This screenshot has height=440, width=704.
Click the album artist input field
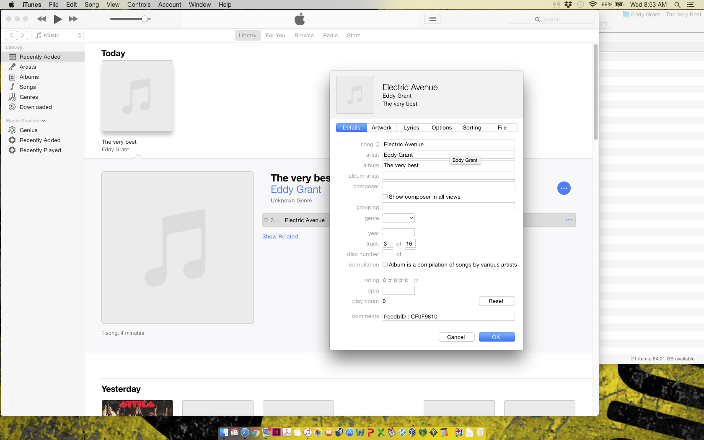coord(448,176)
